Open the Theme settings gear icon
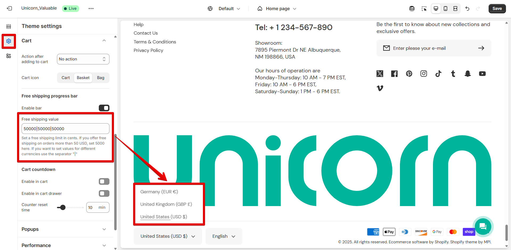The height and width of the screenshot is (250, 511). pos(9,41)
